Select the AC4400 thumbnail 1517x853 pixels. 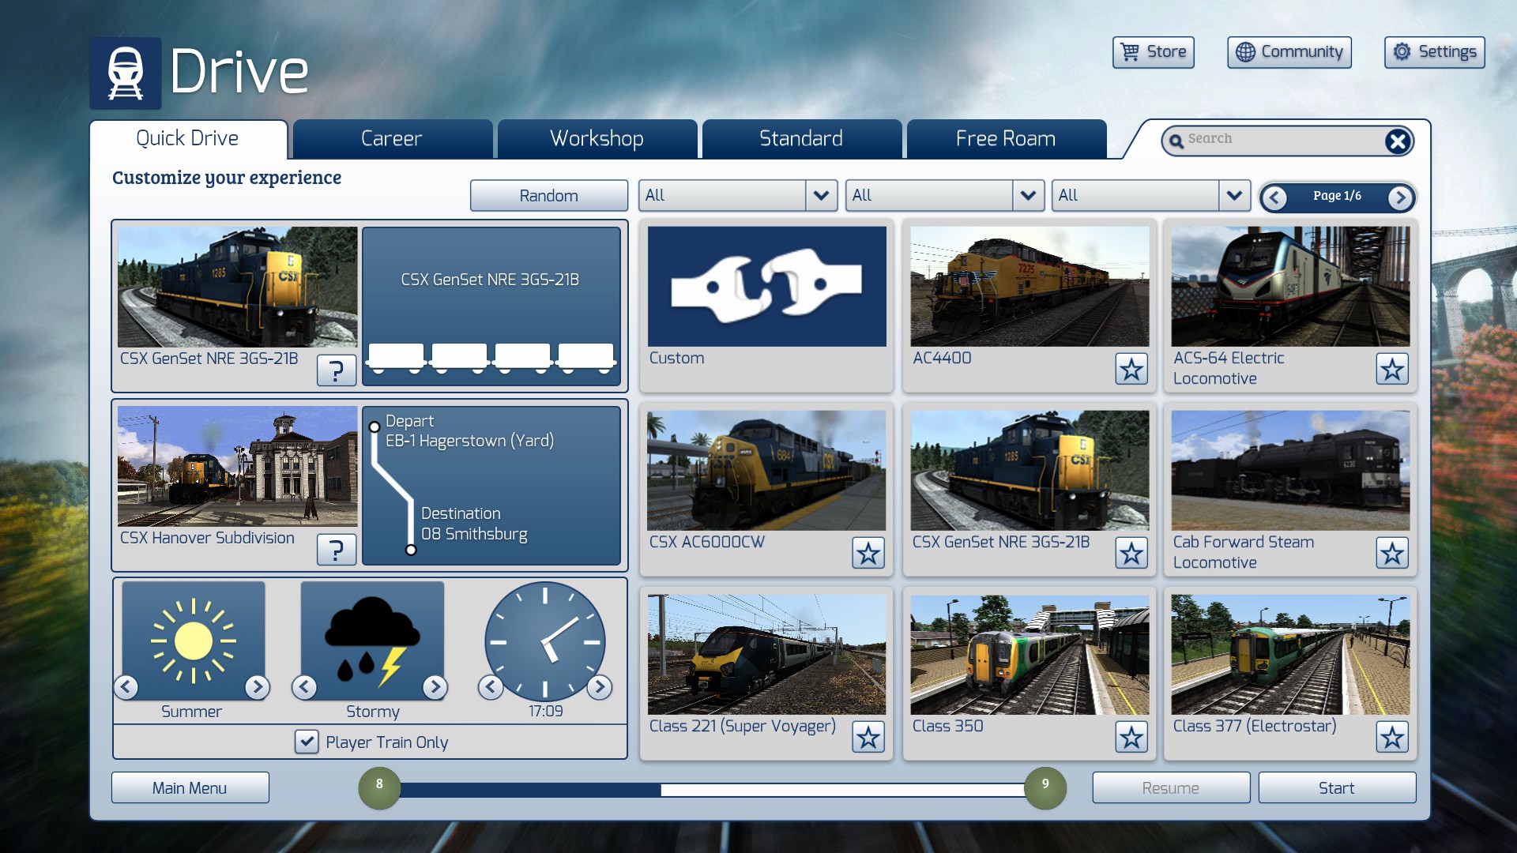pos(1030,287)
